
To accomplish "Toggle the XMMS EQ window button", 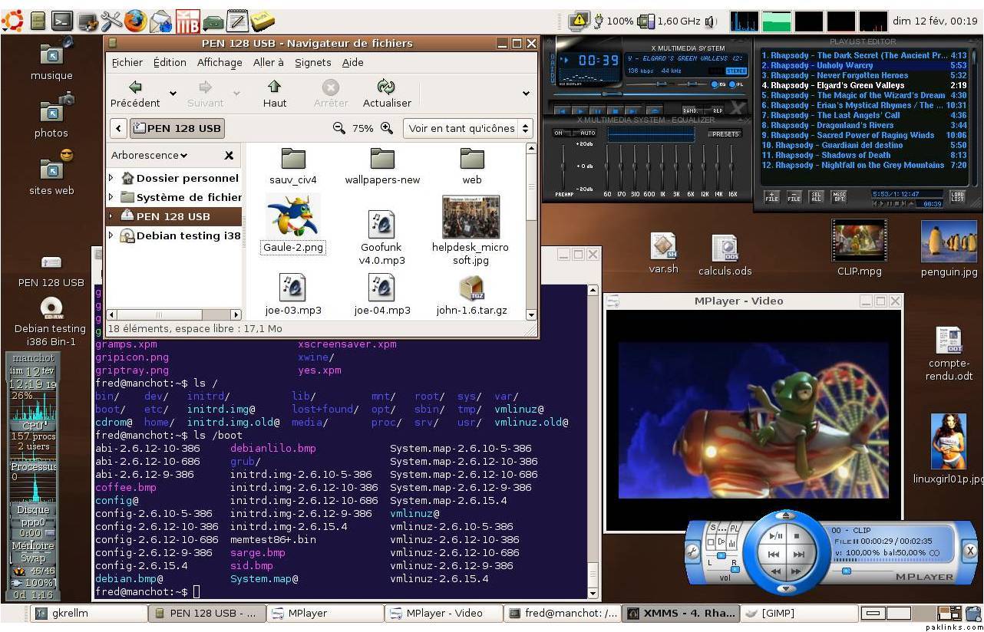I will 715,84.
